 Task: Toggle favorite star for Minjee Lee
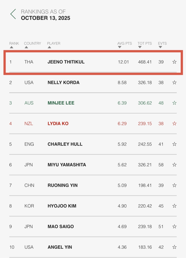point(174,103)
